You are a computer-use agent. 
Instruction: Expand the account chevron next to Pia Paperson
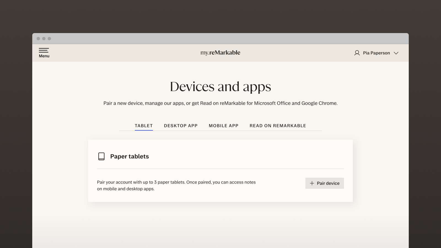(396, 53)
